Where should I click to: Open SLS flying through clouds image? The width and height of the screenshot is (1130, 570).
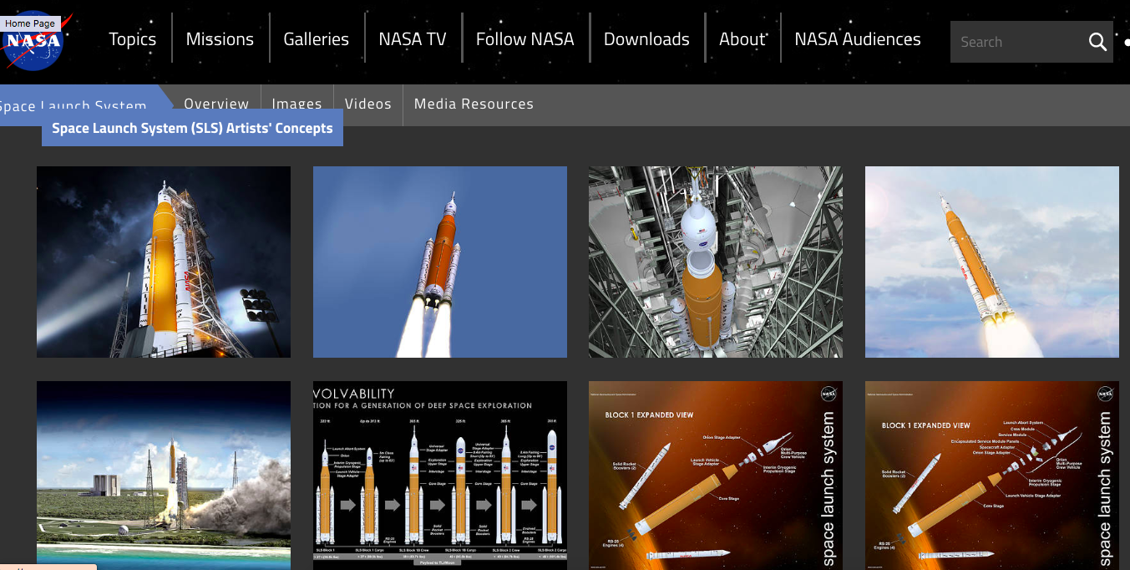click(992, 262)
